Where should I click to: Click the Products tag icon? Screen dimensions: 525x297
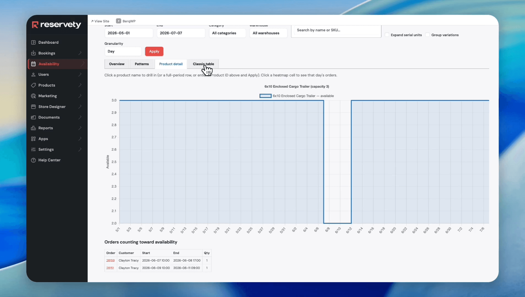click(x=33, y=85)
